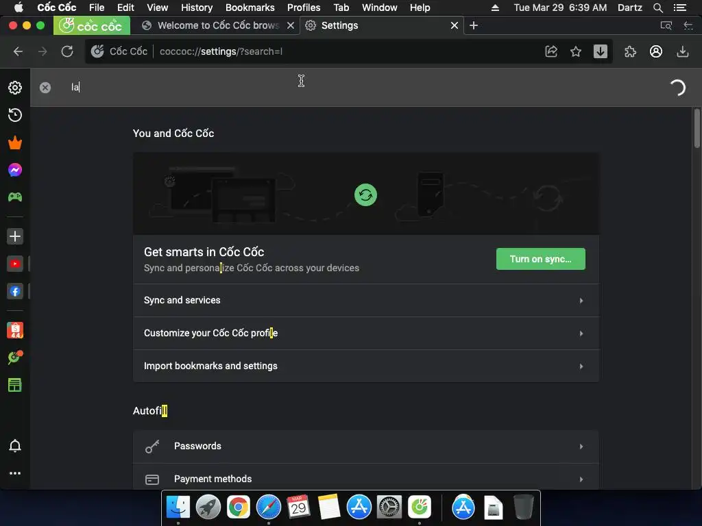The image size is (702, 526).
Task: Click the Cốc Cốc sidebar icon with red badge
Action: [15, 358]
